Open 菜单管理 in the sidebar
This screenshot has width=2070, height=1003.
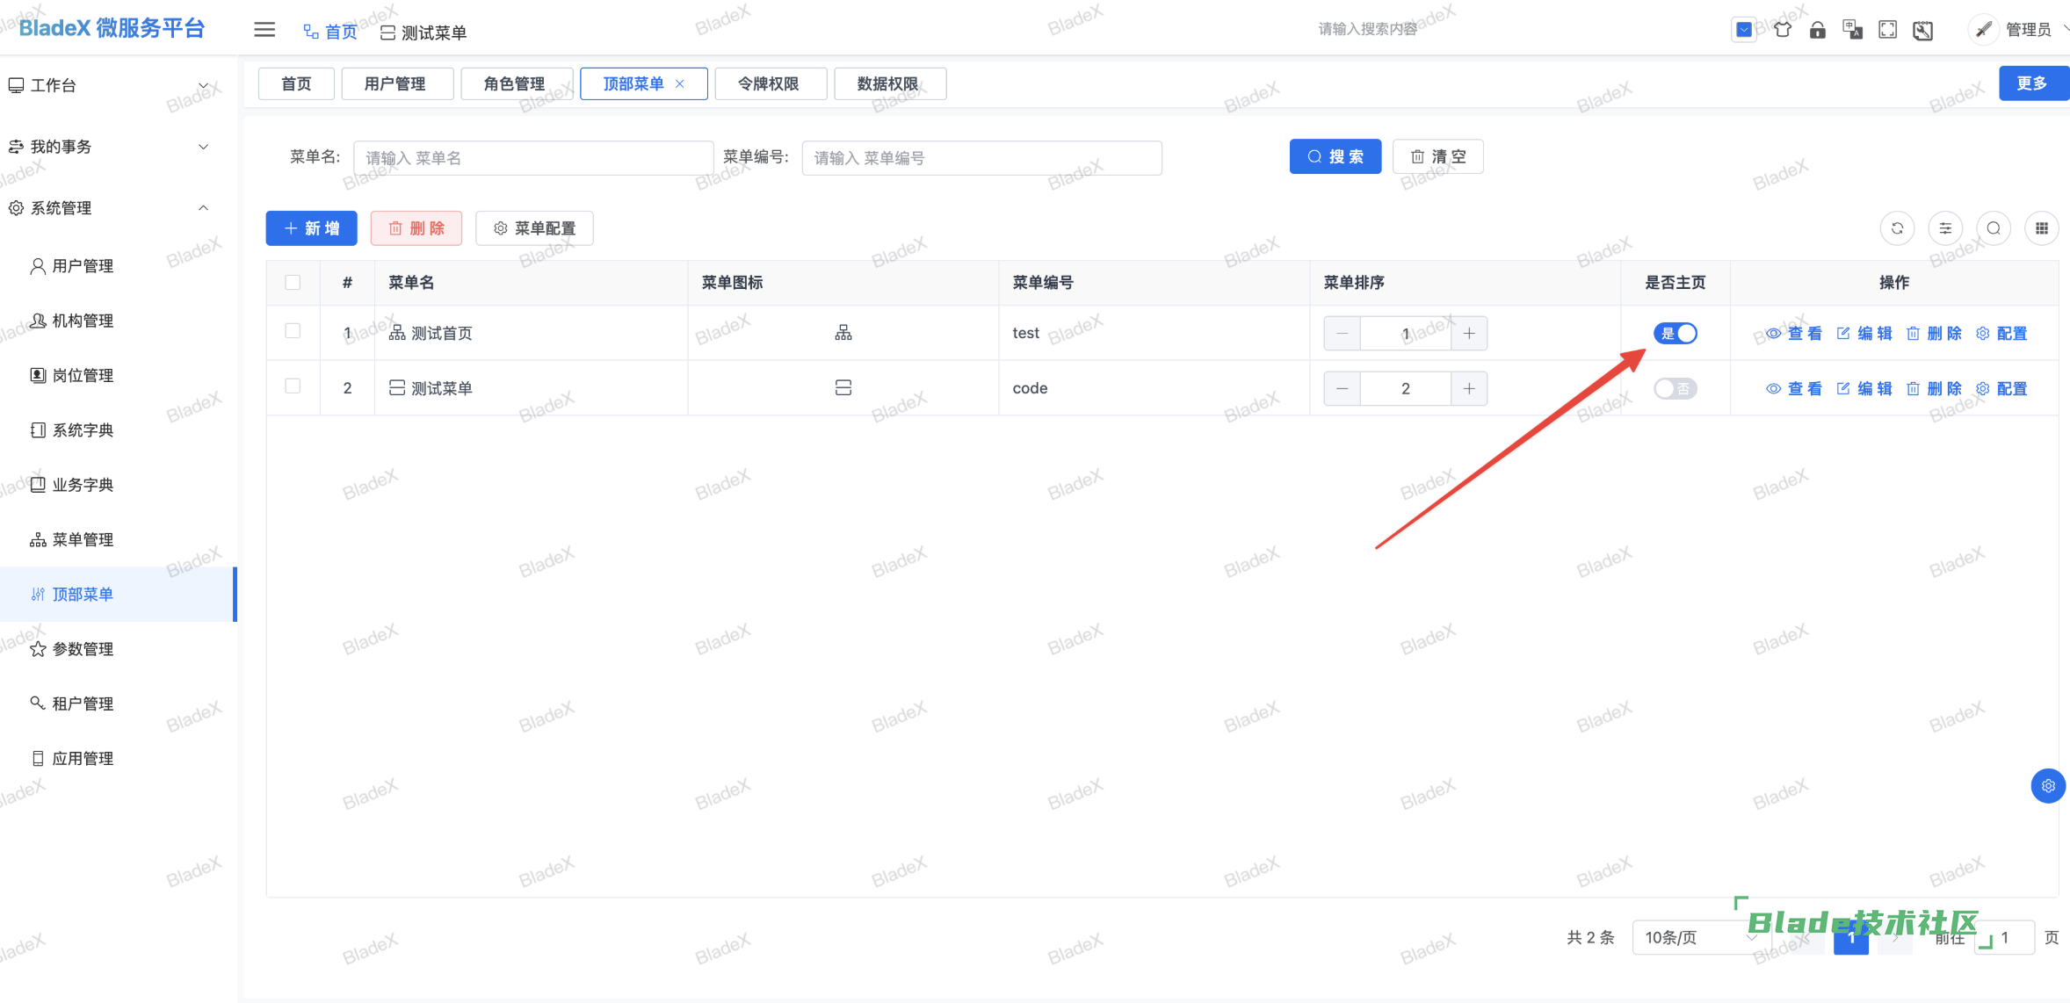[83, 539]
